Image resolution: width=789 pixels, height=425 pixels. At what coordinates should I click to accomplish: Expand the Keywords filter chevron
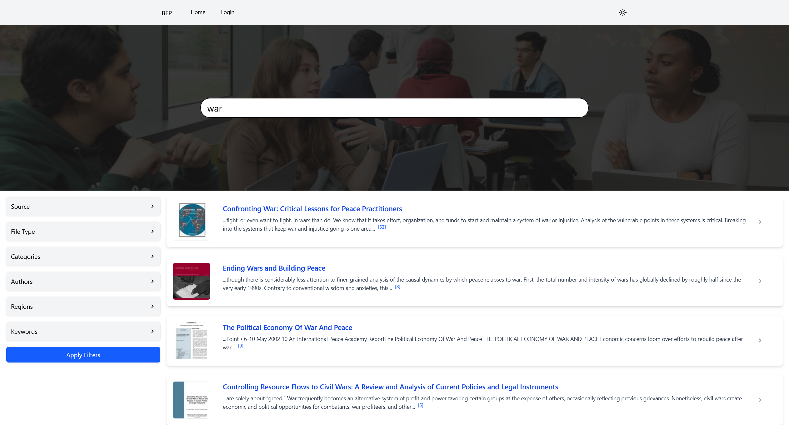coord(152,331)
